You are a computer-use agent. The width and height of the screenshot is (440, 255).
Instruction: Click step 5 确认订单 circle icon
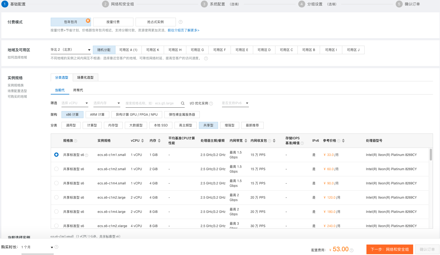point(399,4)
